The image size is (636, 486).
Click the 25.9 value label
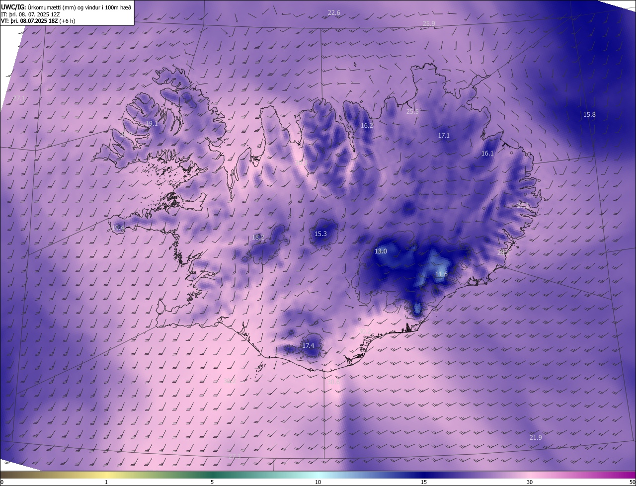tap(429, 24)
